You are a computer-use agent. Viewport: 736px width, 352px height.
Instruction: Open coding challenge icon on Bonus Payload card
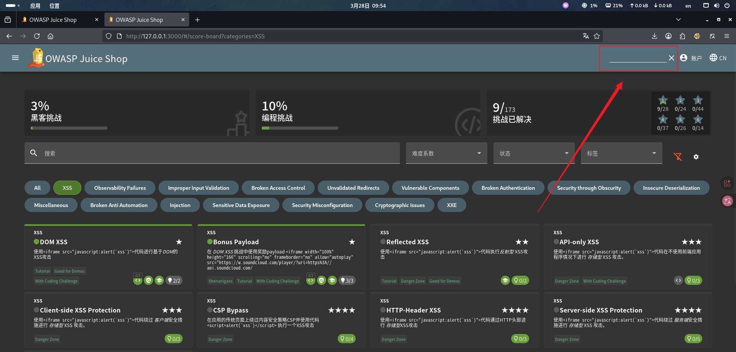click(311, 280)
